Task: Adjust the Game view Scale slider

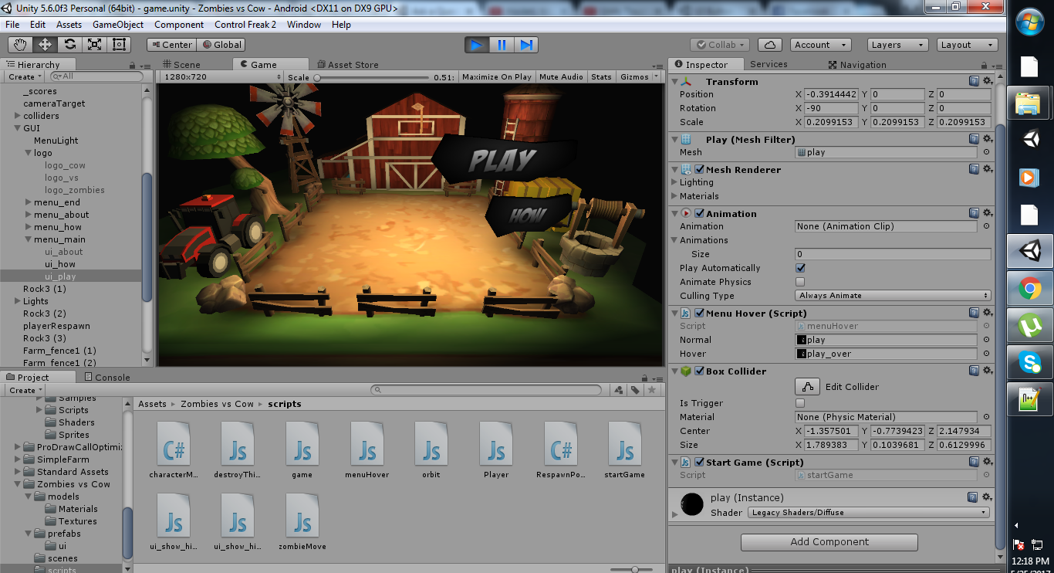Action: pyautogui.click(x=371, y=77)
